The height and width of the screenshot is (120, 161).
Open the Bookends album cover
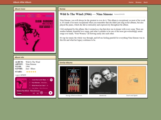click(x=103, y=80)
